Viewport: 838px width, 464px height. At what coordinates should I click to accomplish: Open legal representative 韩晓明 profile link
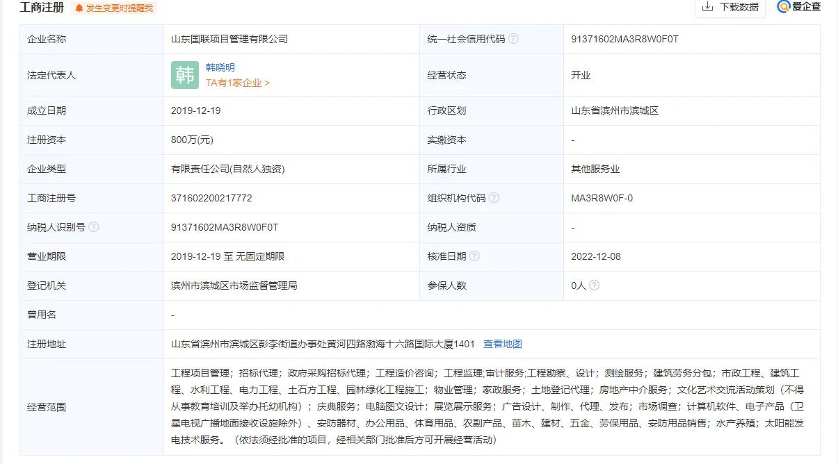pyautogui.click(x=221, y=67)
